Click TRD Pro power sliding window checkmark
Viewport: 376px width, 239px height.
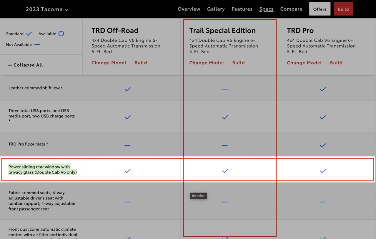(x=323, y=171)
